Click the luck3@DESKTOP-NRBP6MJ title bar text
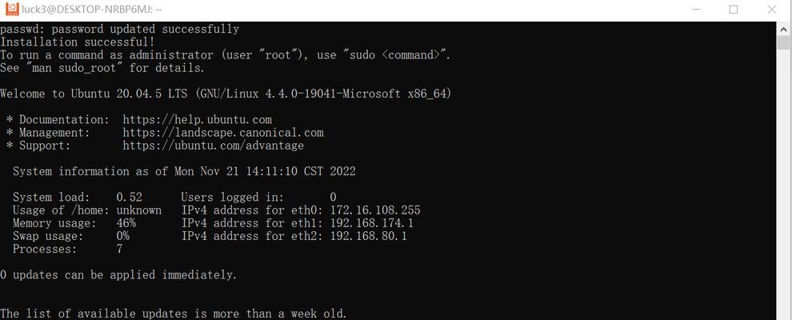Screen dimensions: 792x320 click(92, 10)
